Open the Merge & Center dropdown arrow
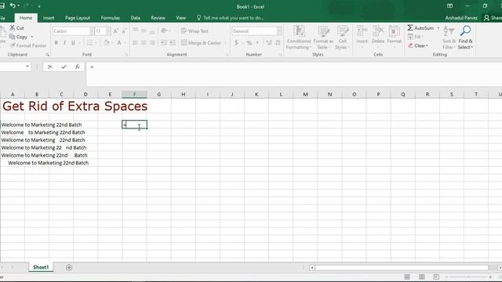 tap(225, 42)
